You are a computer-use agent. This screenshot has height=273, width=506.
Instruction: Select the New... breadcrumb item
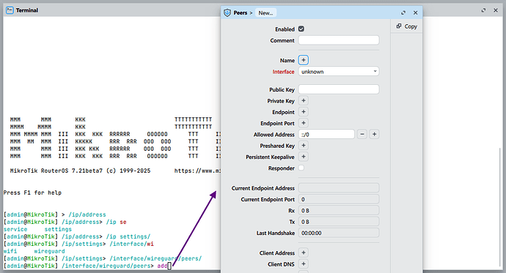pos(265,13)
